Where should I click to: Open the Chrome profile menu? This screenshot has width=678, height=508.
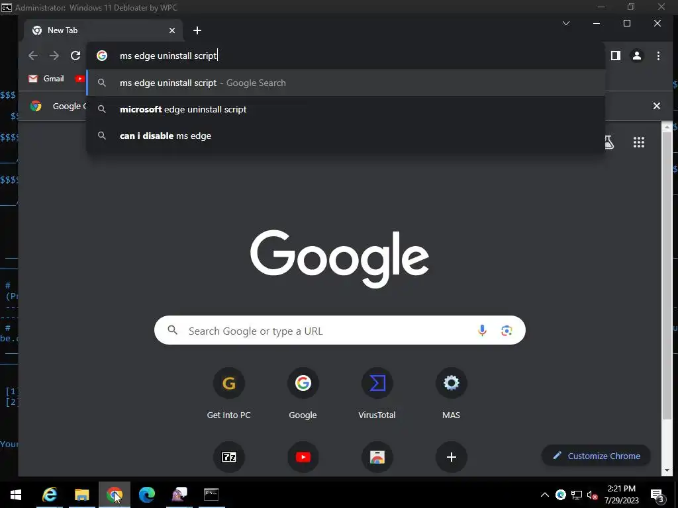tap(637, 56)
